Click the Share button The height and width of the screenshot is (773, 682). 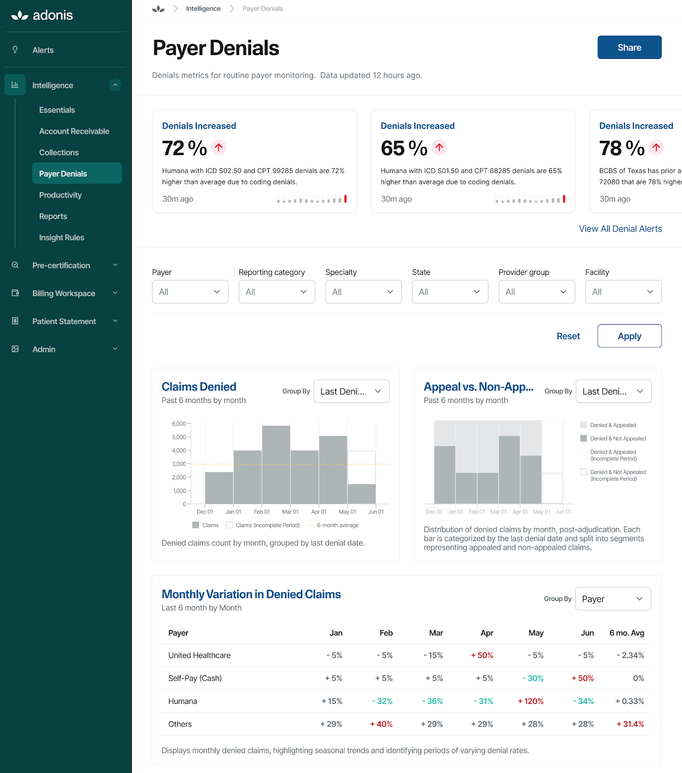[x=629, y=47]
